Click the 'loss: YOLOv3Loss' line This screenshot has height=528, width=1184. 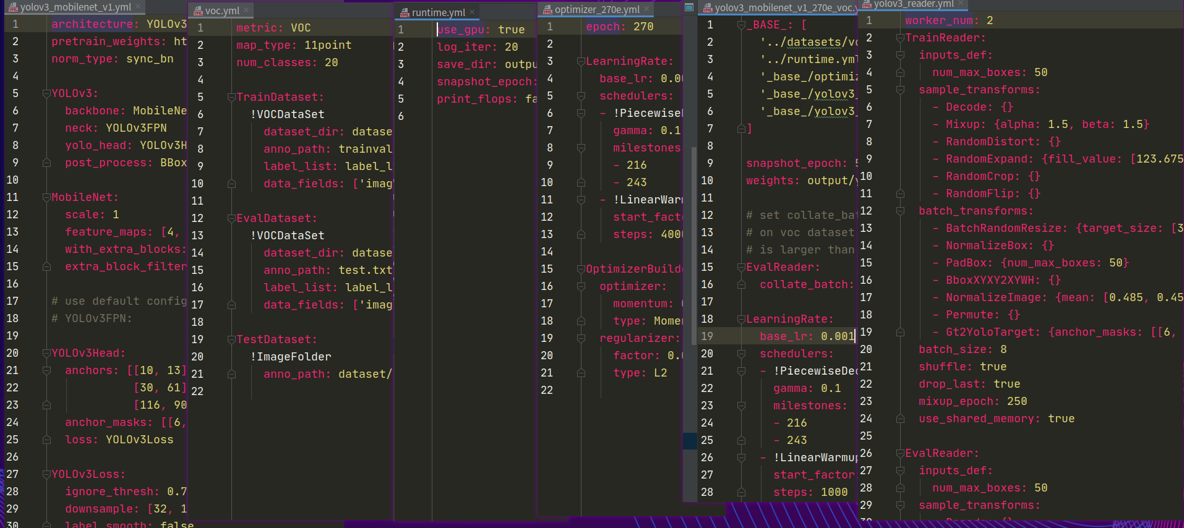pyautogui.click(x=119, y=440)
